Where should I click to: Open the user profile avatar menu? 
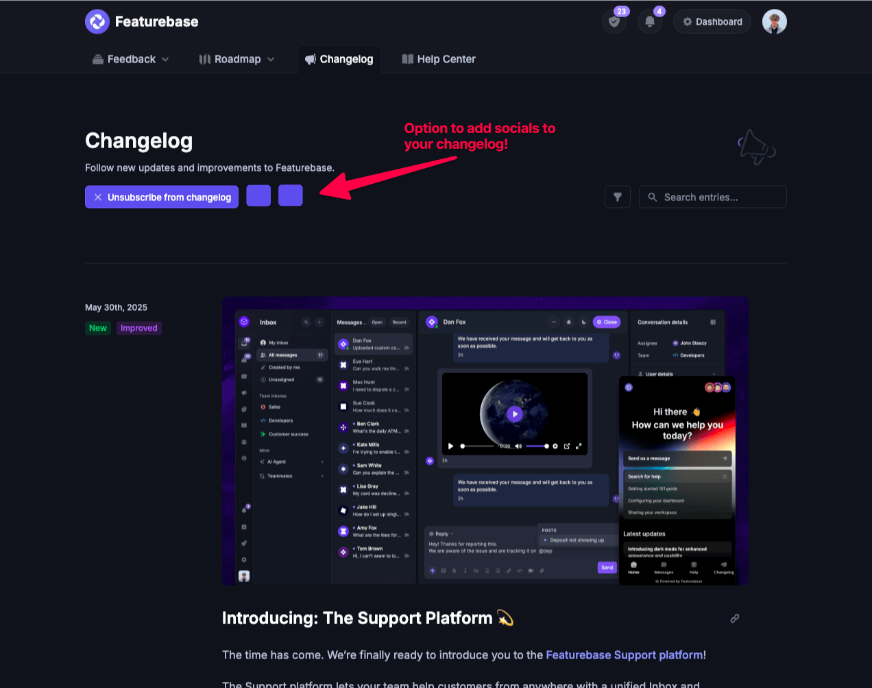pos(775,22)
